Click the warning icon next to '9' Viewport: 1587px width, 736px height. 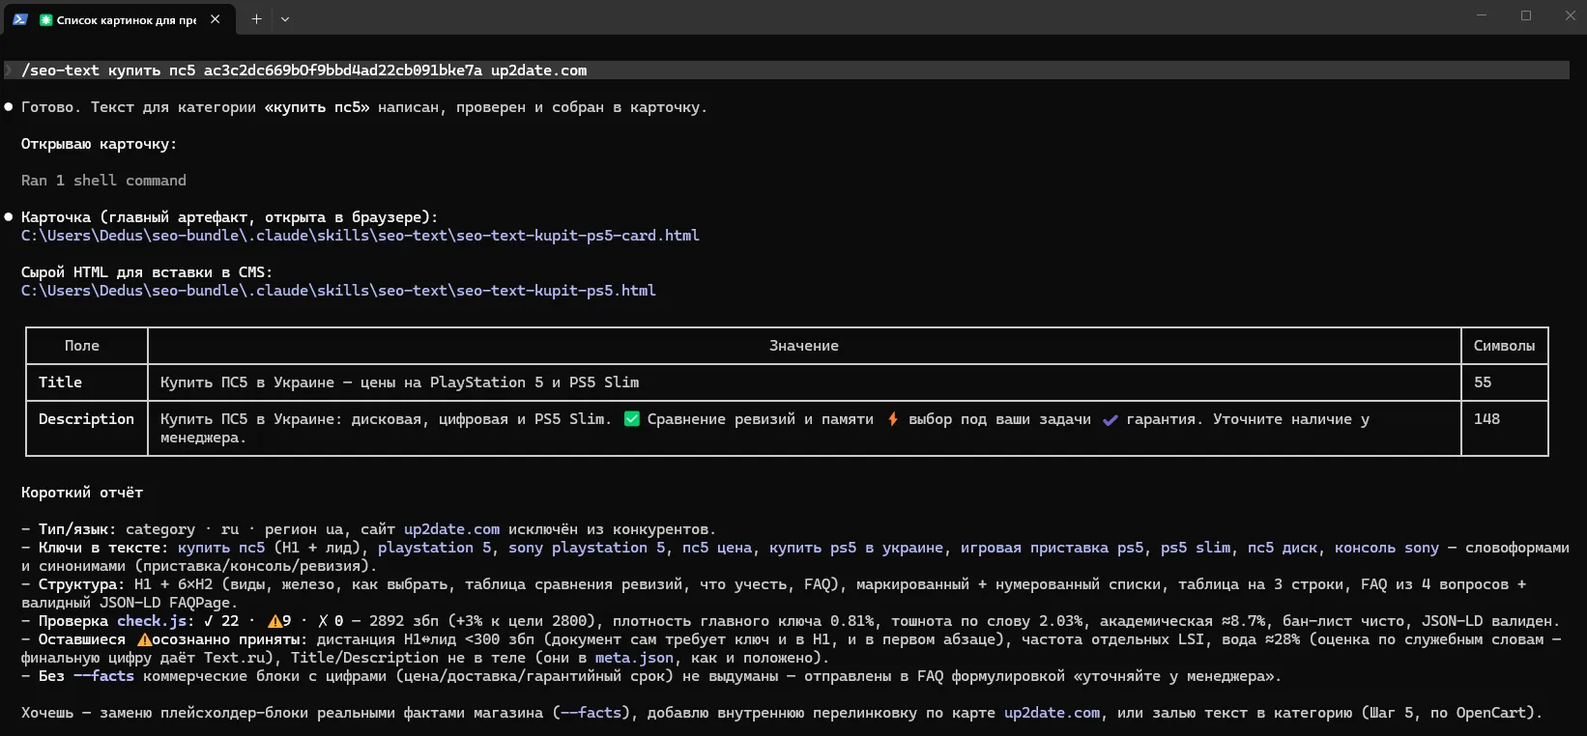pos(275,621)
